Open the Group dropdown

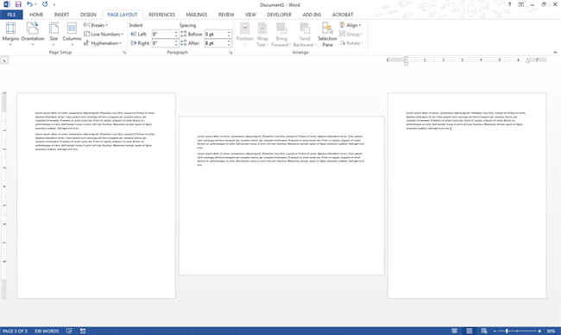351,34
